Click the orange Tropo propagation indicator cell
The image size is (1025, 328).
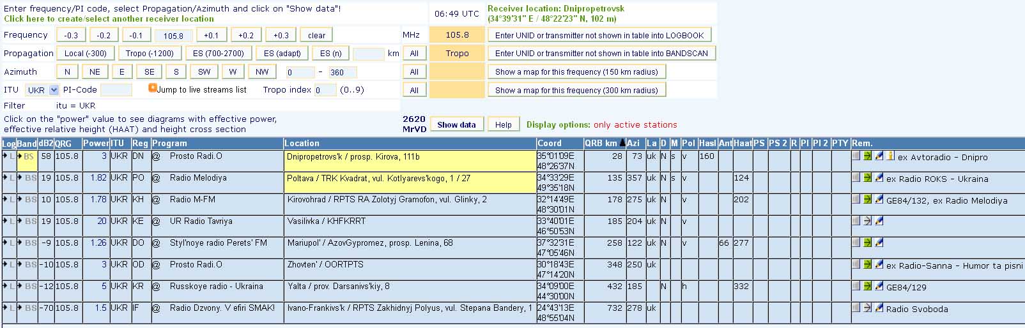457,54
